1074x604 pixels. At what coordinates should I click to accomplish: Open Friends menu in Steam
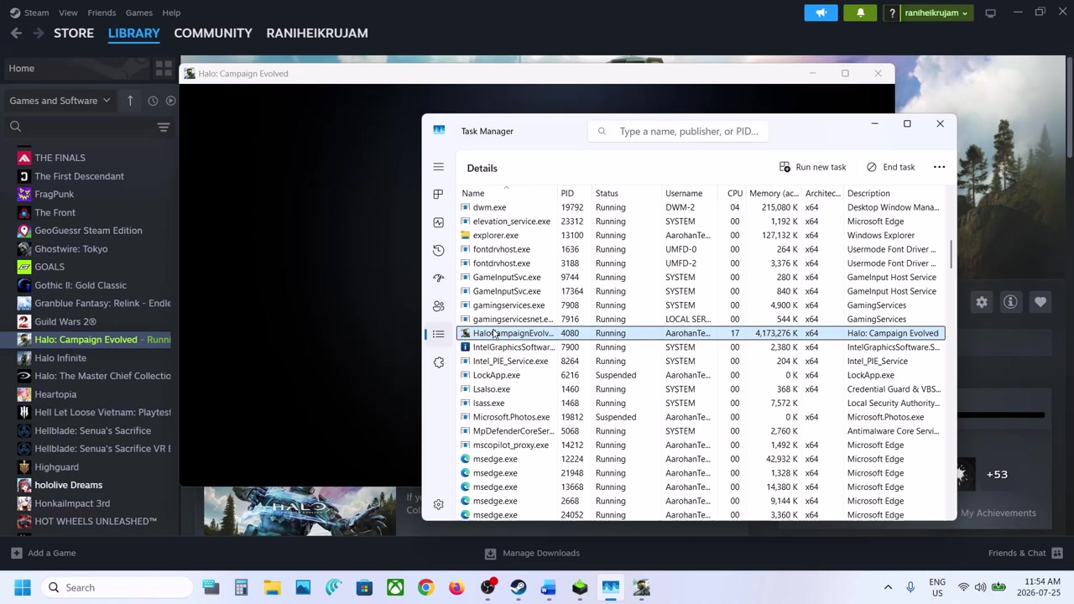pyautogui.click(x=102, y=13)
